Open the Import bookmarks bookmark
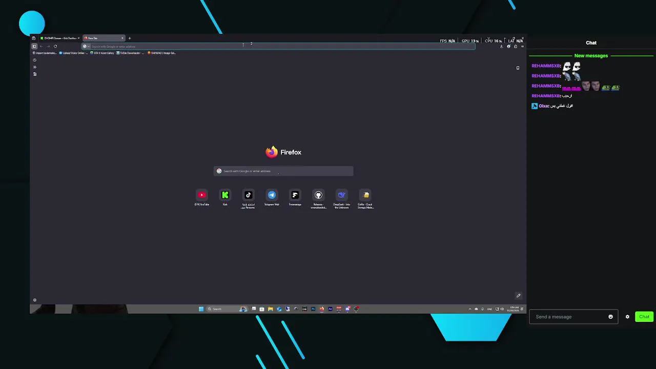Screen dimensions: 656x369 click(45, 53)
